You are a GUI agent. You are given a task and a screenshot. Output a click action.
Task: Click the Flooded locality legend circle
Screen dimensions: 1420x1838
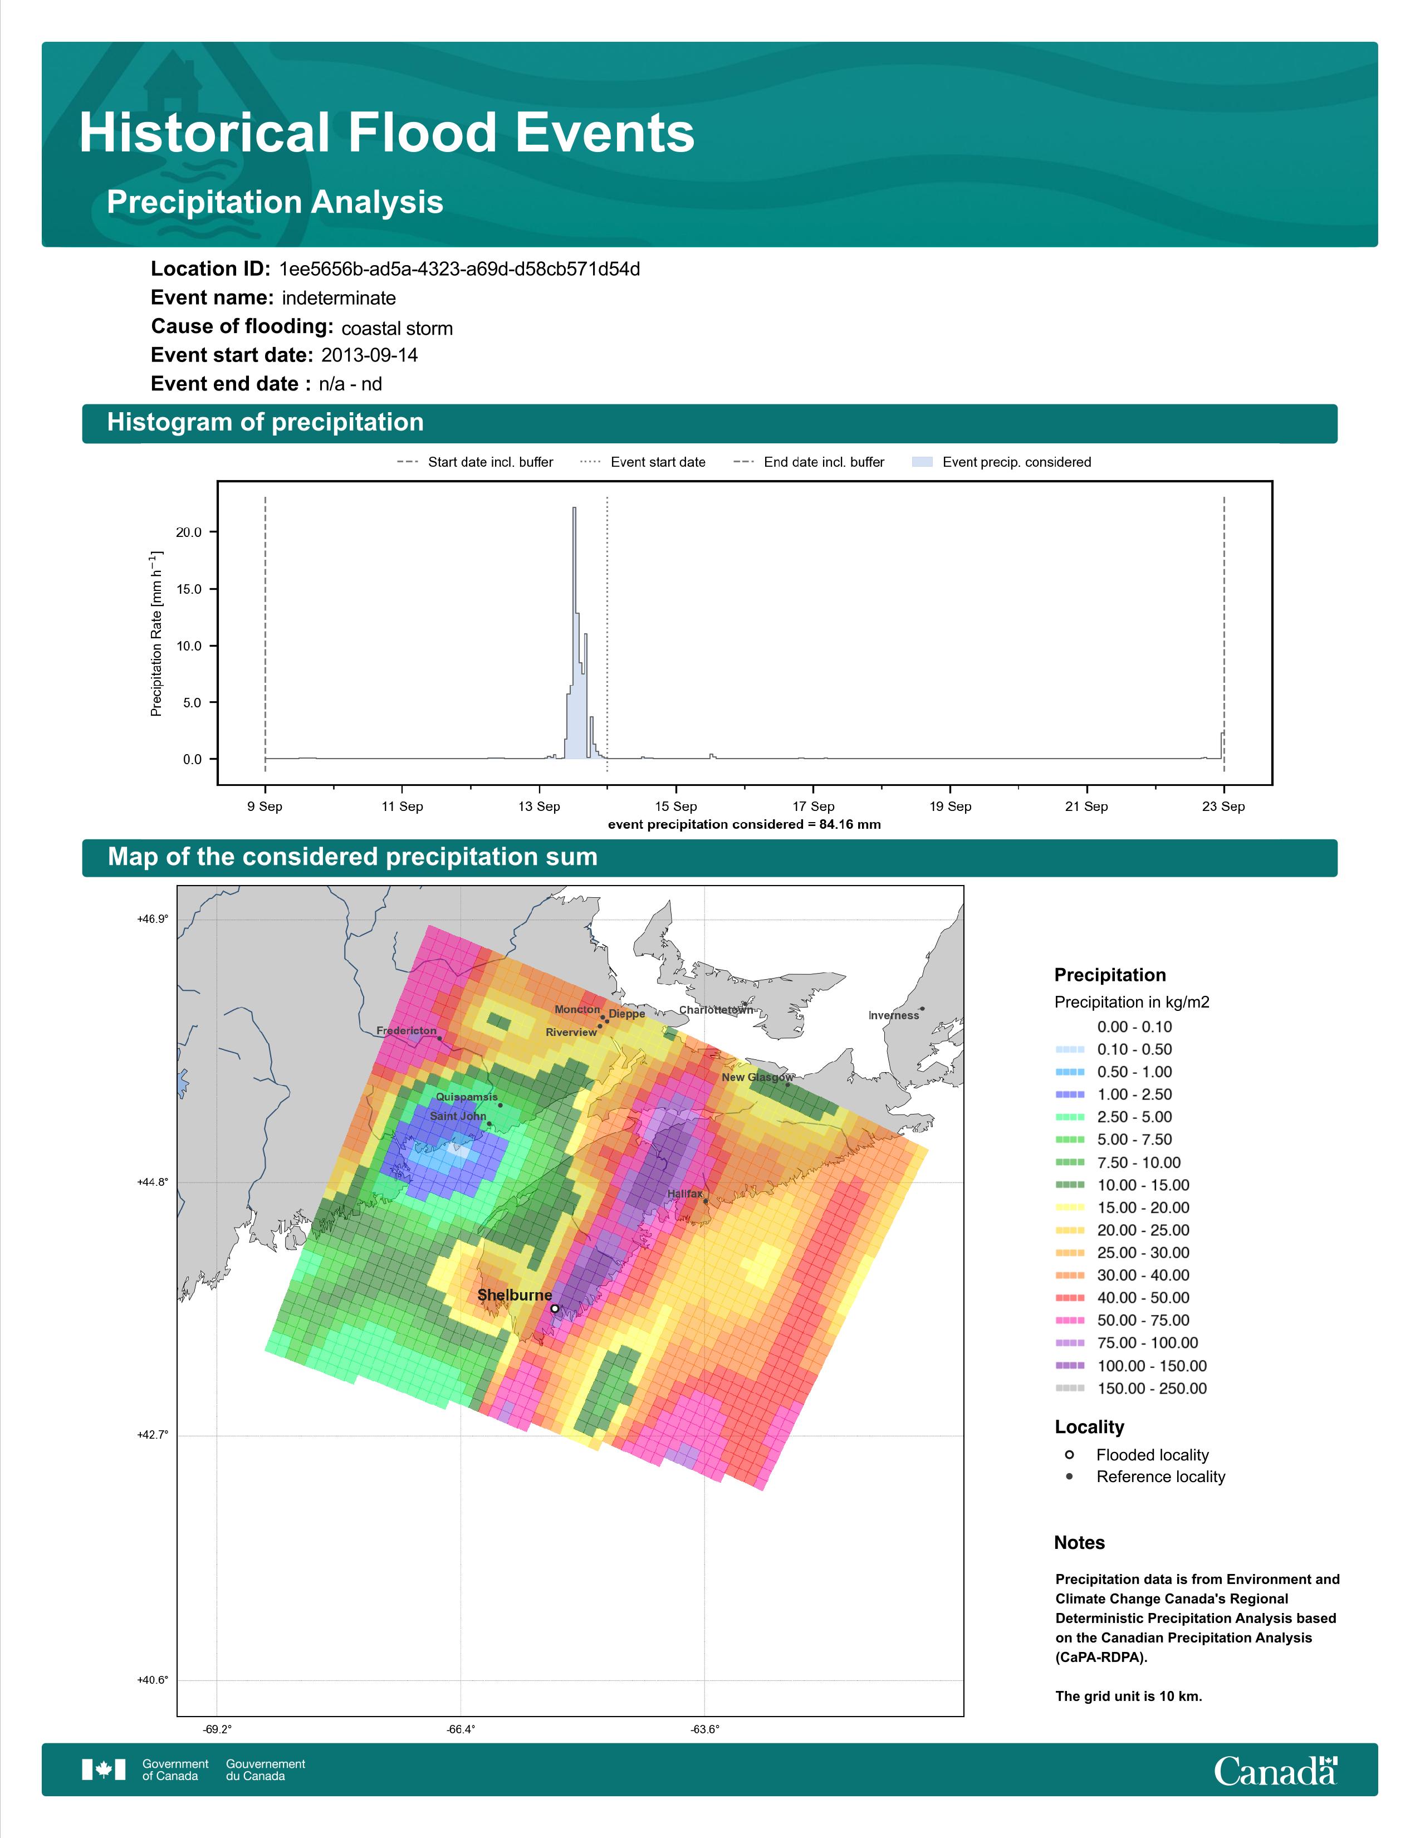(1069, 1455)
